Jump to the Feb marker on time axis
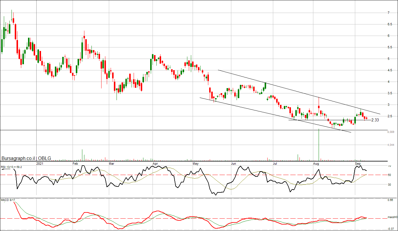 point(75,163)
